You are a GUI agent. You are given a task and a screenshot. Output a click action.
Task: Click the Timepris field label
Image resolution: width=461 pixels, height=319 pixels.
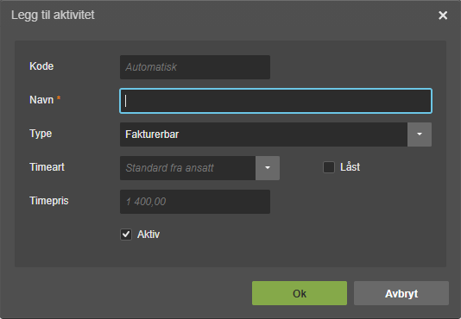(49, 201)
